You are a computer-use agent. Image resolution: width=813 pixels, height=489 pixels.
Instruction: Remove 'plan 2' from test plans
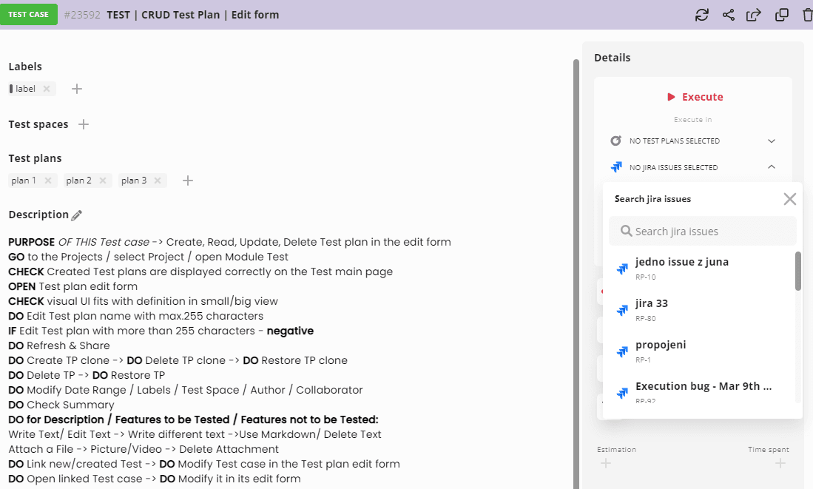pos(103,181)
